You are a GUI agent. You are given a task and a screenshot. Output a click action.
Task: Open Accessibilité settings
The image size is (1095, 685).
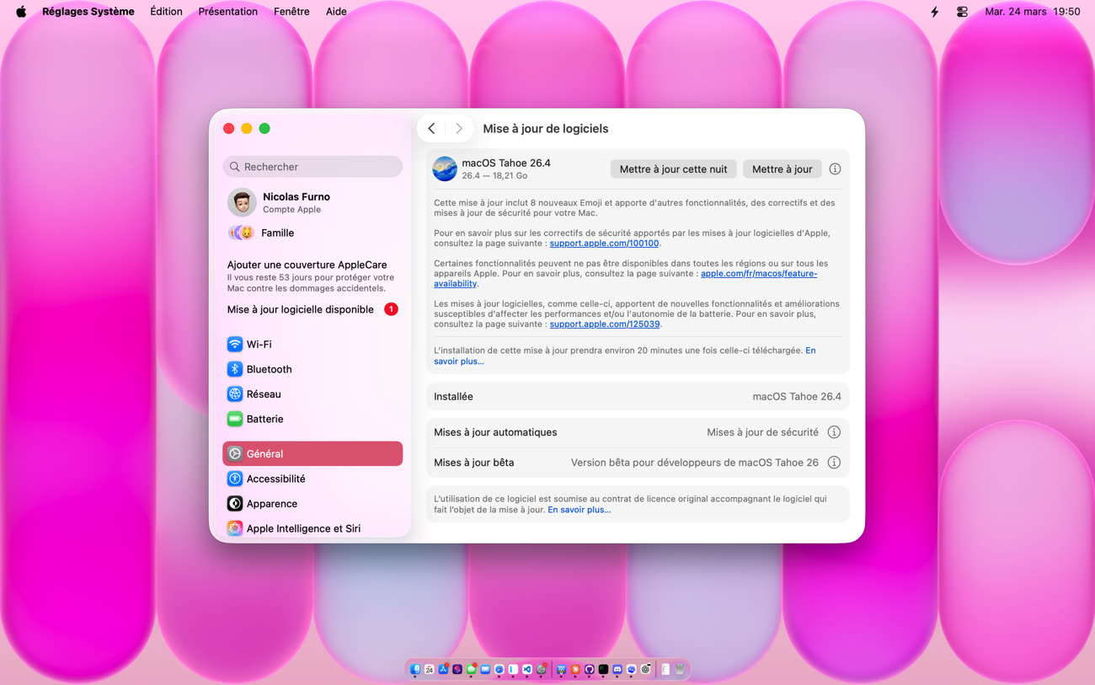[x=275, y=479]
